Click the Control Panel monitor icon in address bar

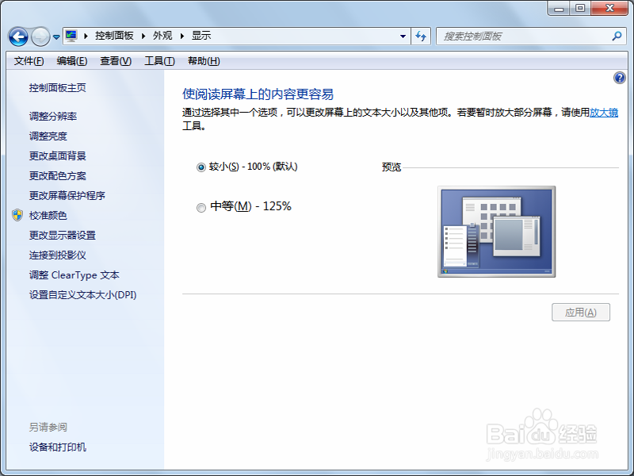click(x=71, y=36)
